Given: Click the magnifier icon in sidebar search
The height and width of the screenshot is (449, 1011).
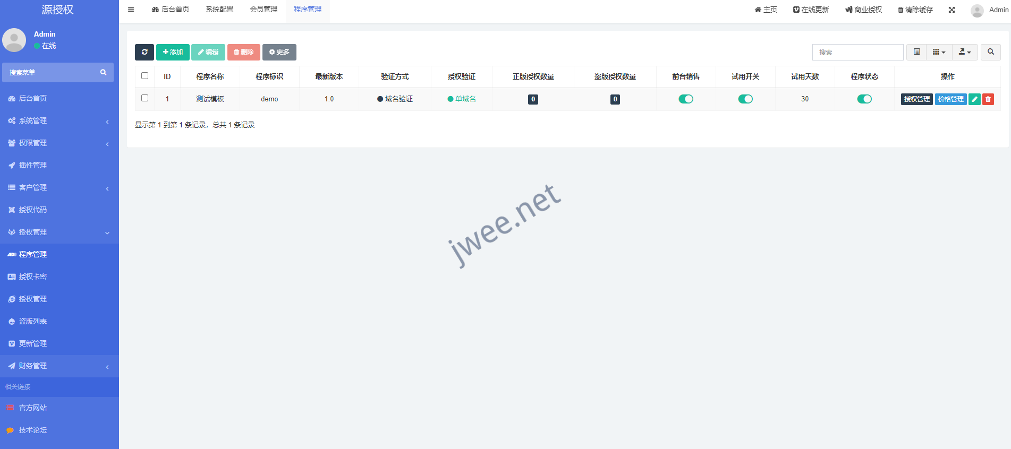Looking at the screenshot, I should click(103, 72).
